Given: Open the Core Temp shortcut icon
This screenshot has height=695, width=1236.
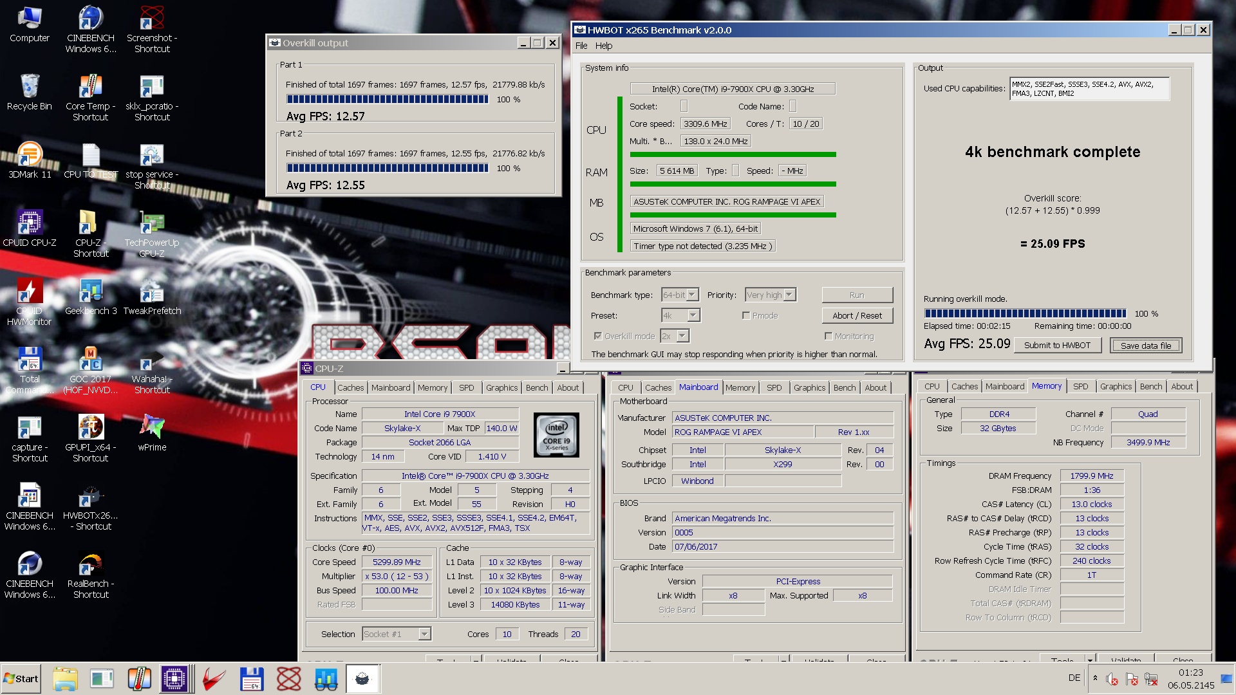Looking at the screenshot, I should click(91, 98).
